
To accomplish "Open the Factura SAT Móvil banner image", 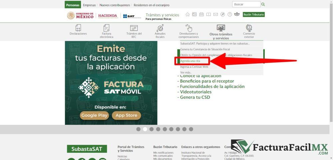I will [111, 83].
